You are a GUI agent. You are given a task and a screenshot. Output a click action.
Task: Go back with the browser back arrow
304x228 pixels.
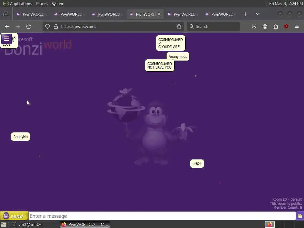(7, 26)
